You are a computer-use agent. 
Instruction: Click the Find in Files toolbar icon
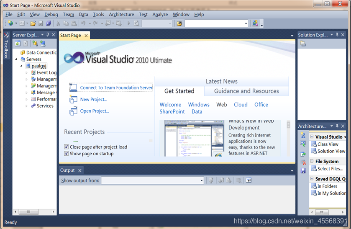(x=179, y=23)
